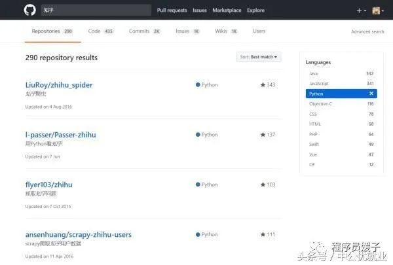Click the 103 stars count of flyer103/zhihu
This screenshot has width=393, height=265.
coord(268,185)
